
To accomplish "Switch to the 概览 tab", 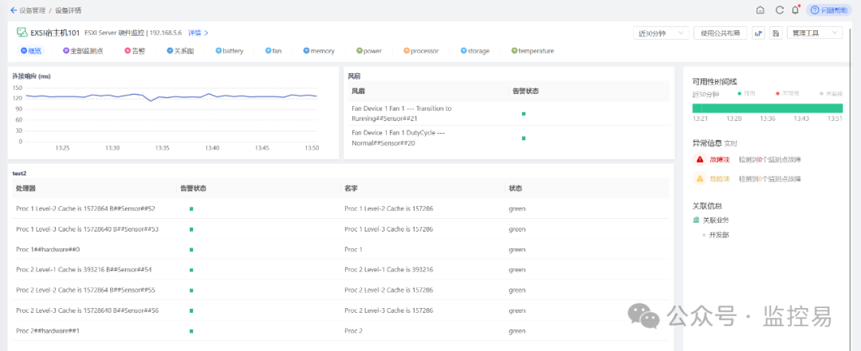I will coord(31,50).
